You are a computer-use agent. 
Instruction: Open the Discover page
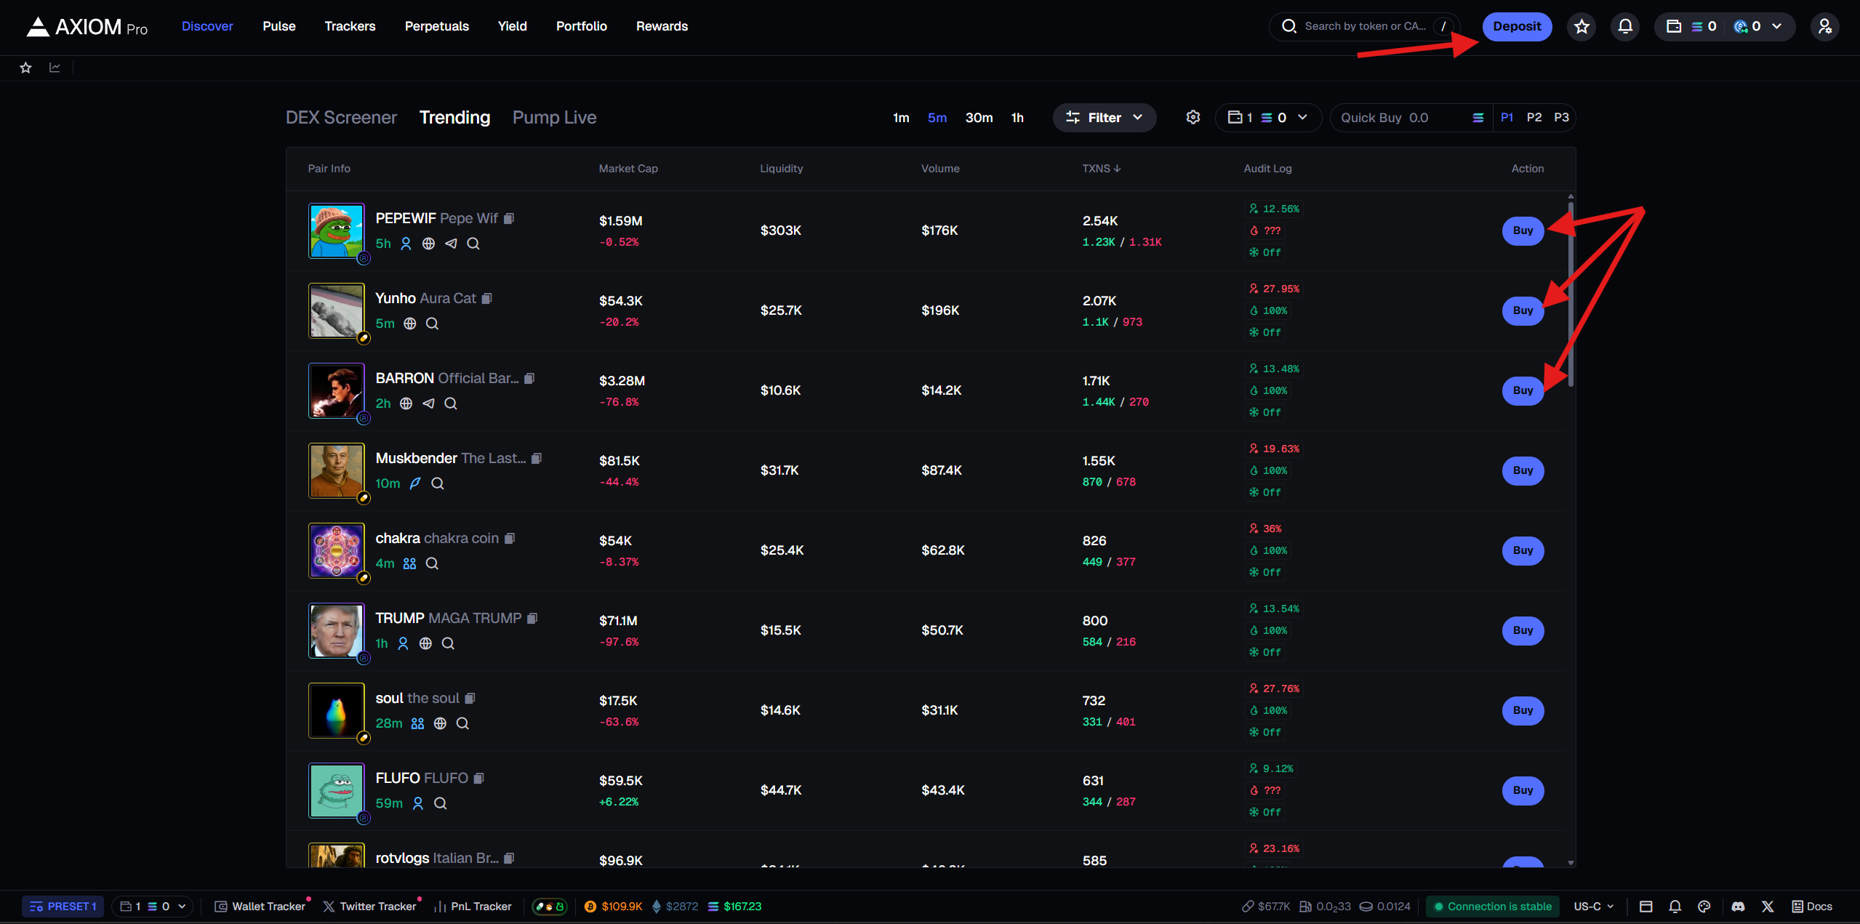point(207,26)
